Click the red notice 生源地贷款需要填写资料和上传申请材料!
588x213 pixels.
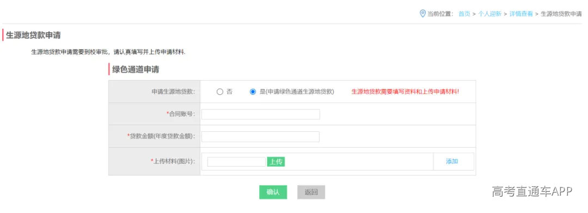click(406, 92)
